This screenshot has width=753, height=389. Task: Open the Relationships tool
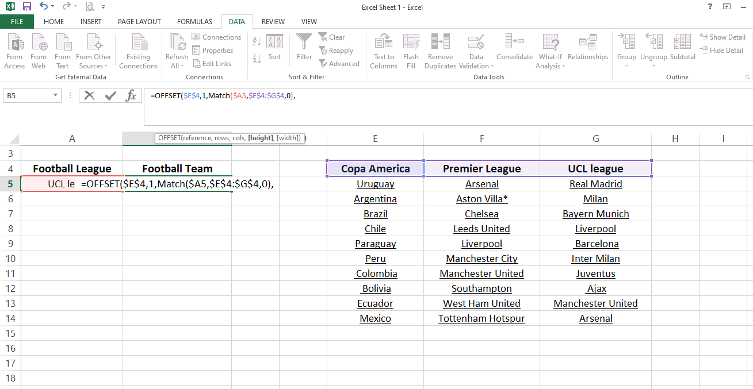587,43
